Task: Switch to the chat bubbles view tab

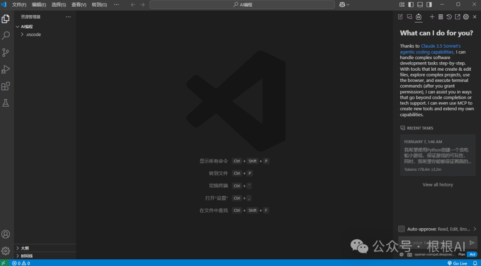Action: click(410, 17)
